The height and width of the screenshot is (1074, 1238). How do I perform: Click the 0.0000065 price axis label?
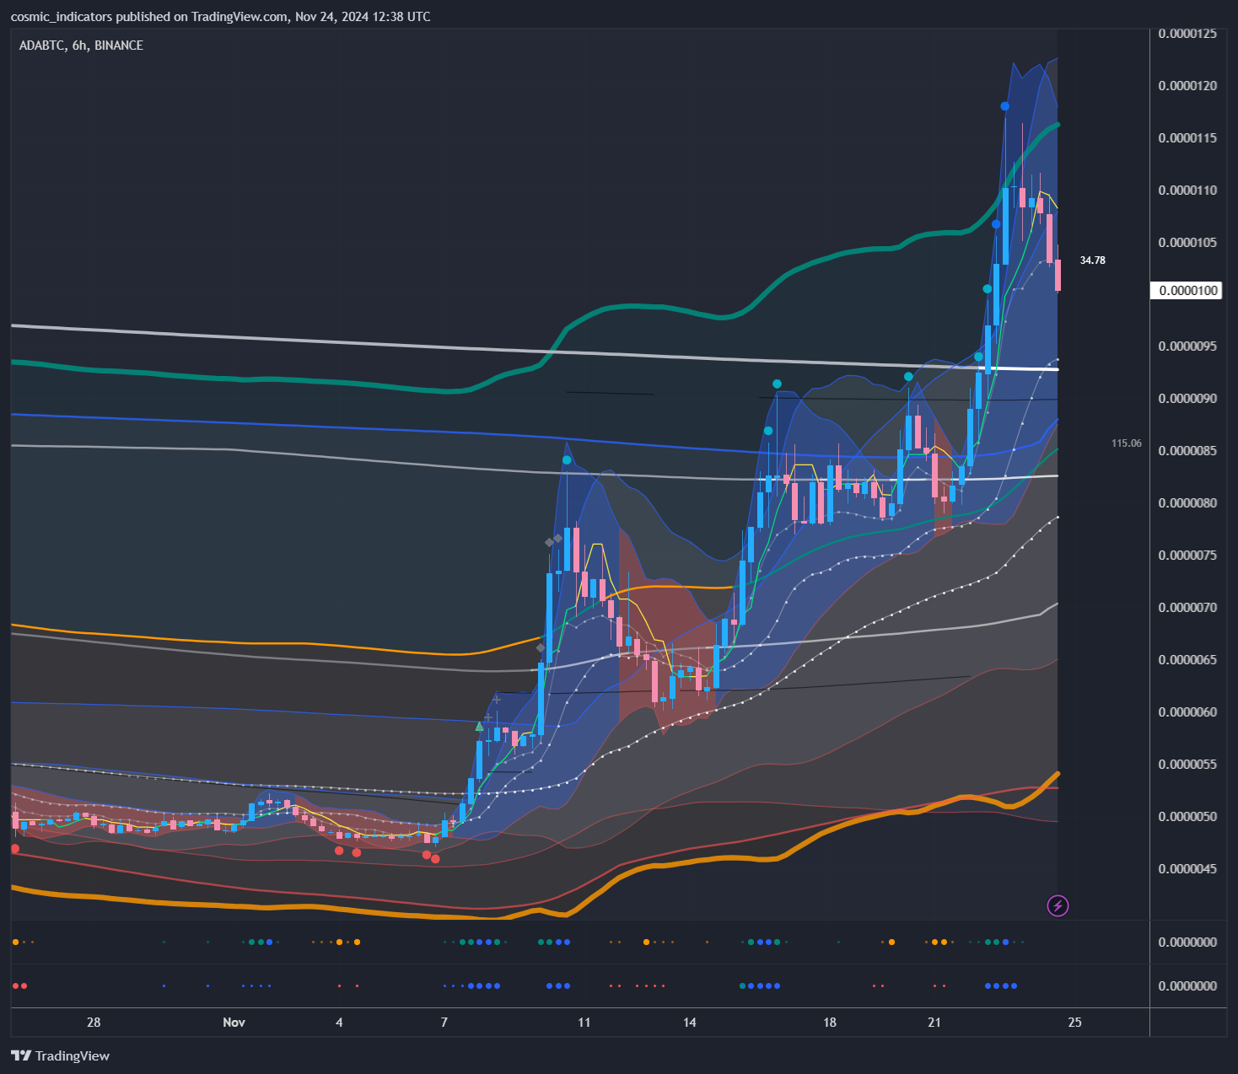point(1187,660)
